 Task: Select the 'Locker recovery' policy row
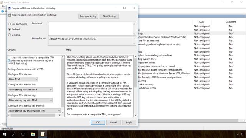[x=192, y=84]
